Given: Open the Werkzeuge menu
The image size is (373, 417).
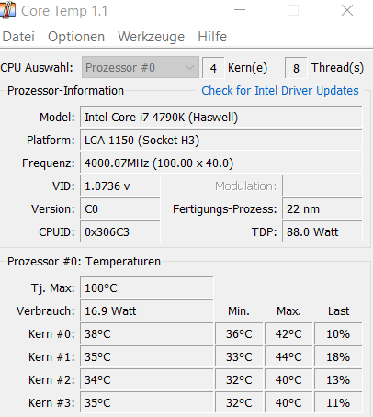Looking at the screenshot, I should (x=151, y=37).
